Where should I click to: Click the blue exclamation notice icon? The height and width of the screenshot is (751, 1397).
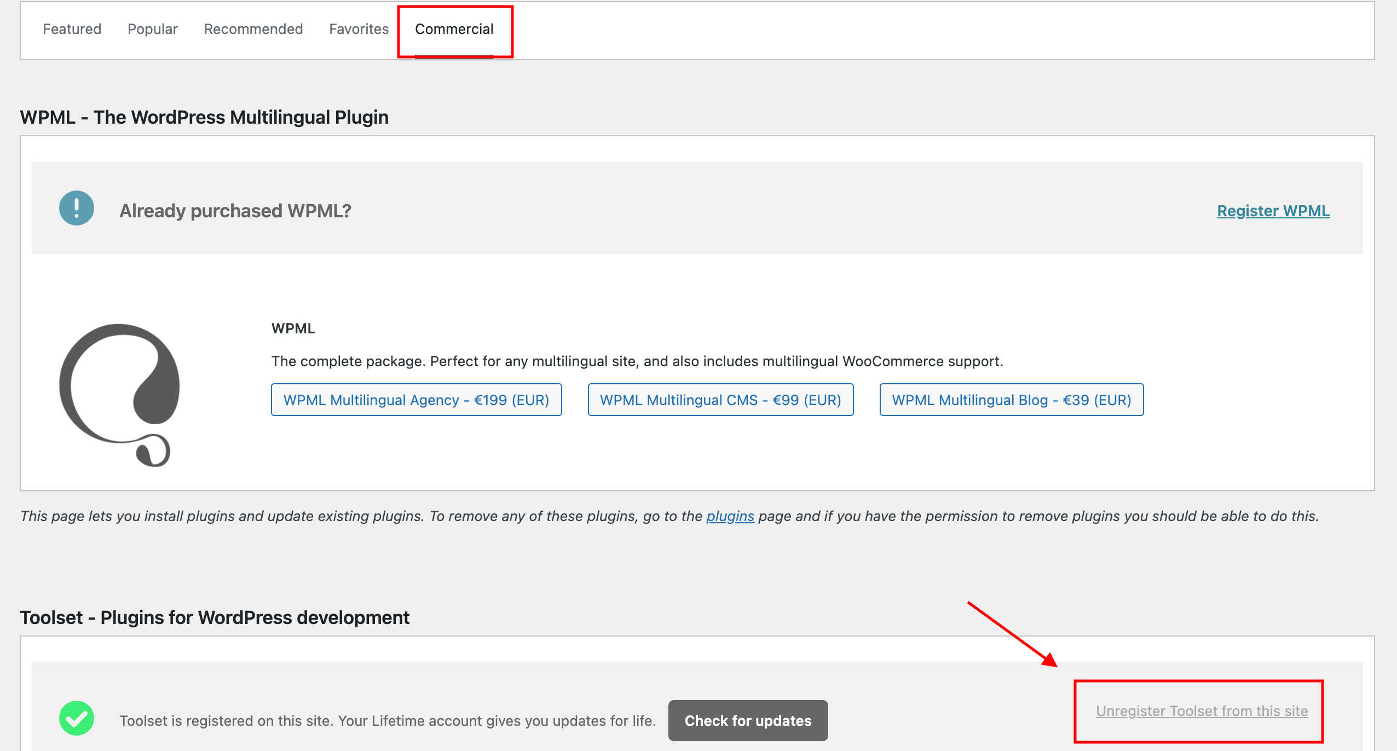(x=77, y=208)
